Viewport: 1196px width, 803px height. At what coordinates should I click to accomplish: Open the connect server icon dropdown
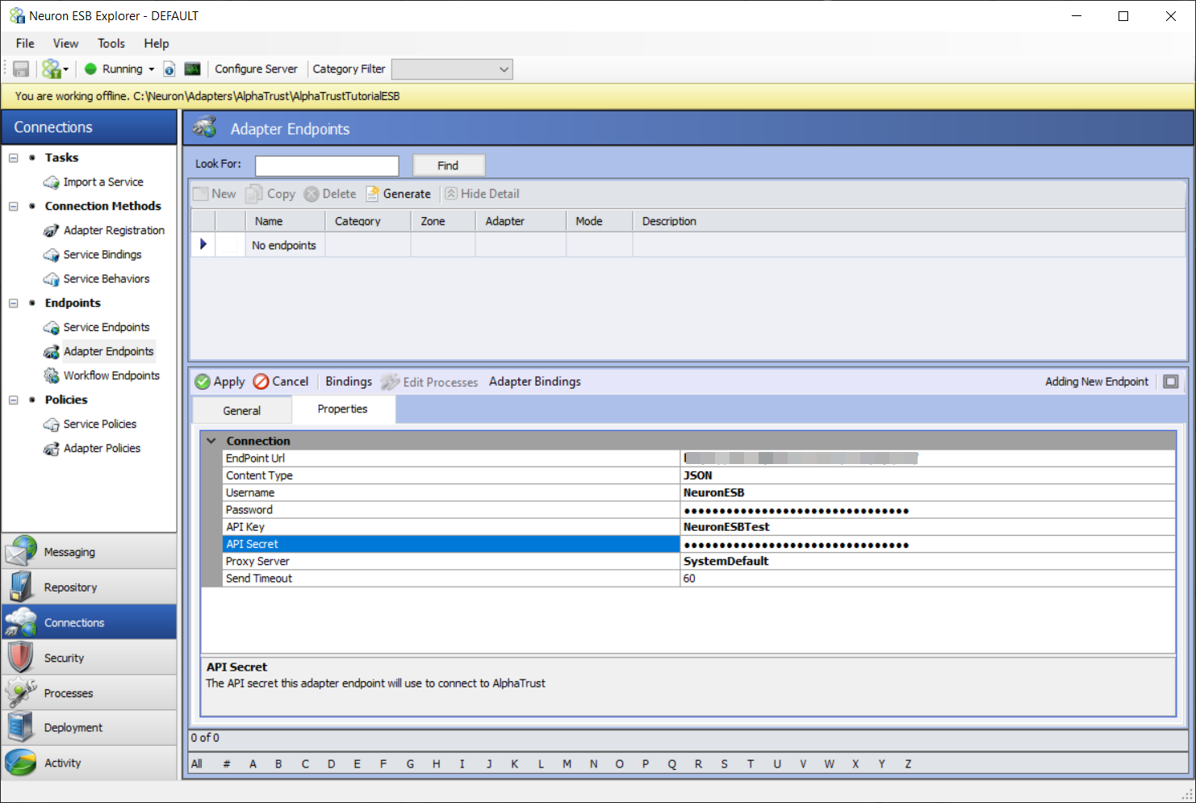66,69
